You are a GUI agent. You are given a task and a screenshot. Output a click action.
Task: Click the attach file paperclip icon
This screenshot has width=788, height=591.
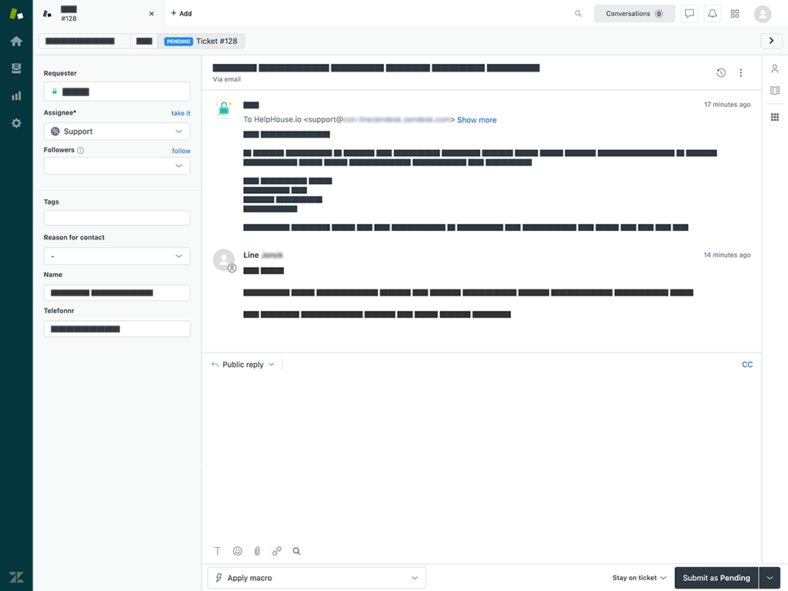pyautogui.click(x=257, y=551)
